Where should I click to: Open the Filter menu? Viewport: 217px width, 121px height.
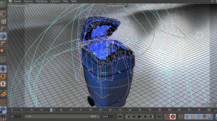coord(65,1)
